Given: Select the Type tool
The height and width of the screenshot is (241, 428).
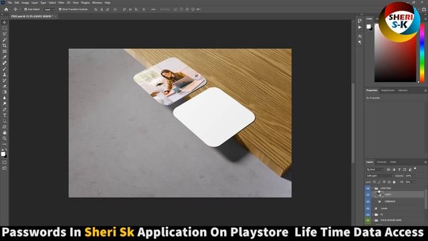Looking at the screenshot, I should point(5,115).
